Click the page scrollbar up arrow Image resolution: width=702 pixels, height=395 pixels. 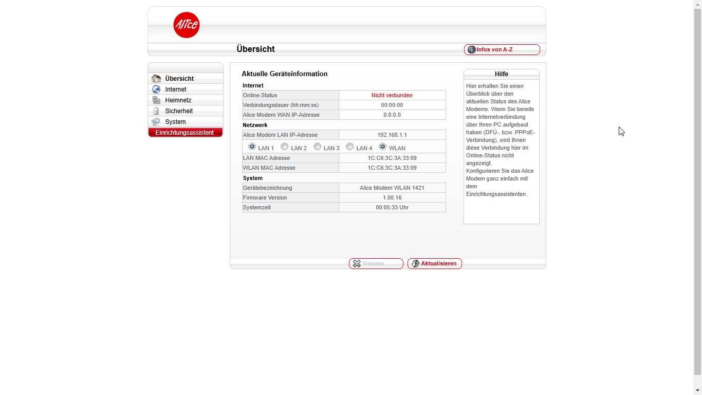click(x=697, y=4)
